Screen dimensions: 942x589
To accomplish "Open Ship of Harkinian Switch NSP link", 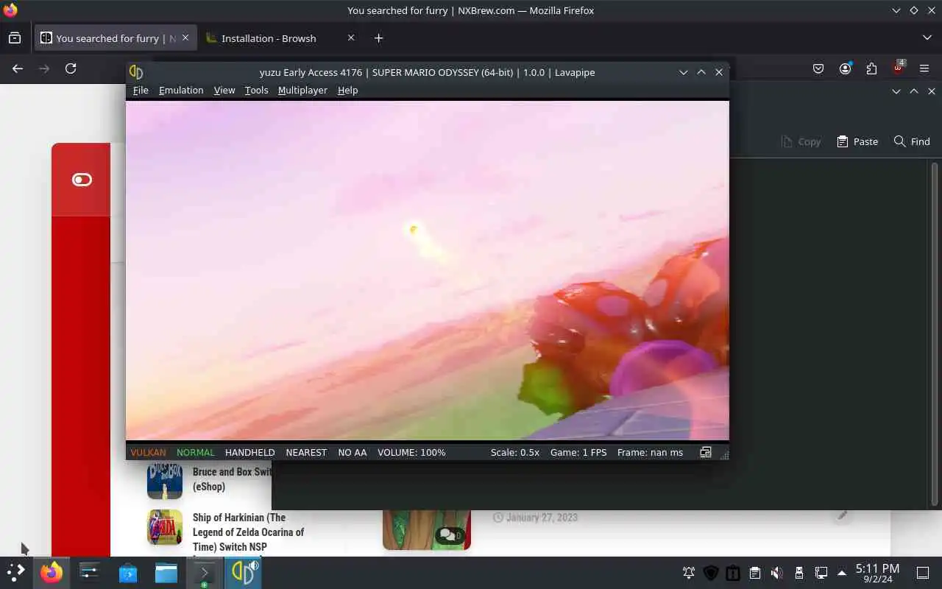I will pos(248,532).
